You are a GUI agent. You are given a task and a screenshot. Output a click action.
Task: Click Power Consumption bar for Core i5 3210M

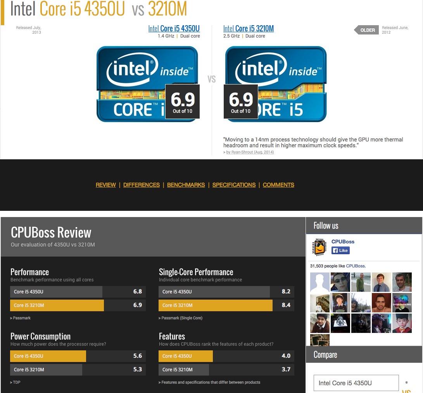[78, 369]
